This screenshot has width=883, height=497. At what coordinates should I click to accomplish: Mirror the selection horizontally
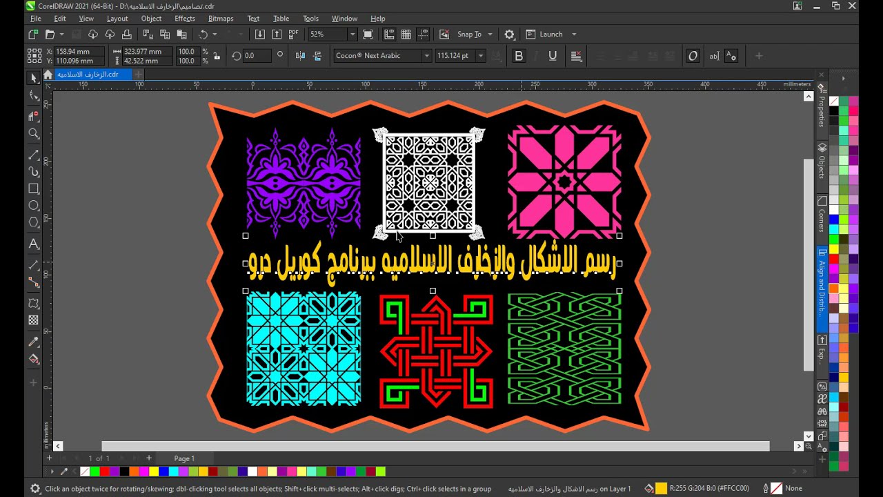[x=301, y=56]
